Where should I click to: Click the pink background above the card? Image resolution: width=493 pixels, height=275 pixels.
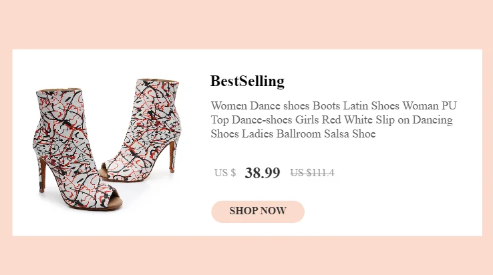(246, 23)
